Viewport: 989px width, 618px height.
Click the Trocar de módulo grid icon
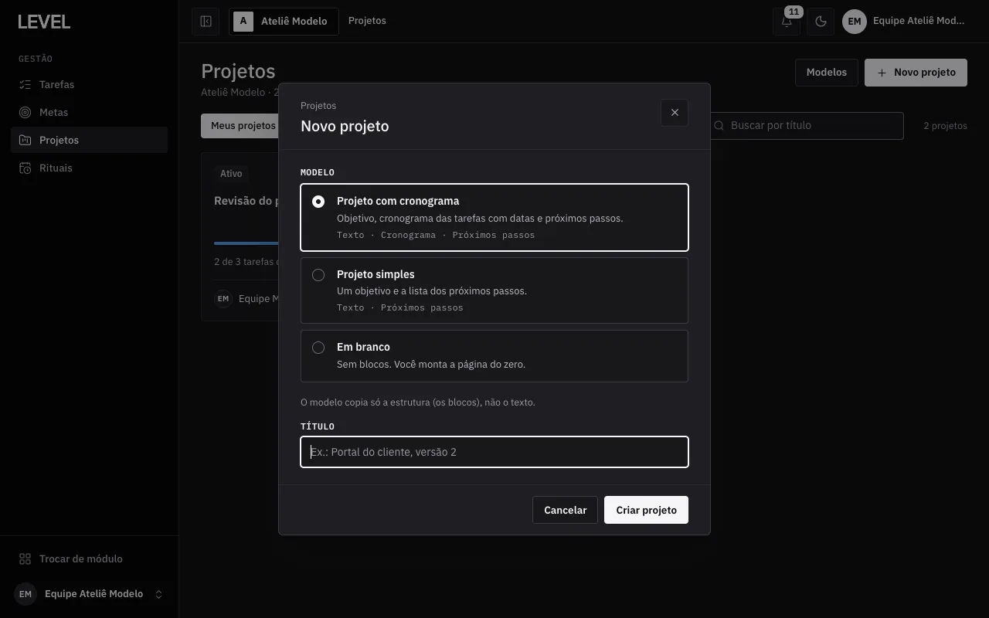pos(25,559)
